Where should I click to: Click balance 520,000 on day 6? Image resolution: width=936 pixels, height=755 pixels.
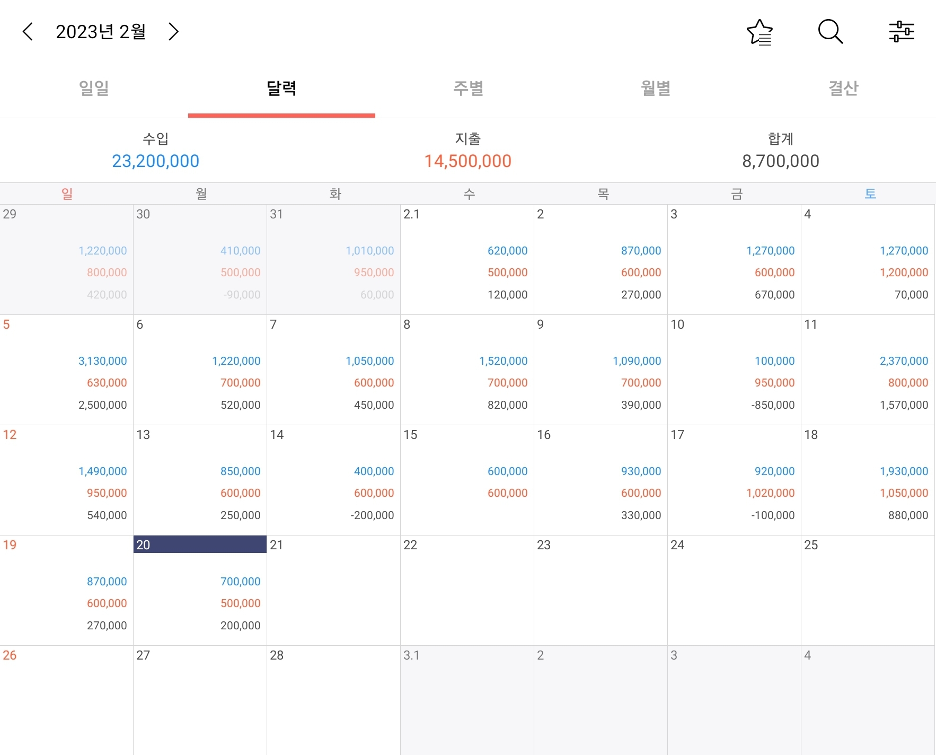(x=240, y=405)
